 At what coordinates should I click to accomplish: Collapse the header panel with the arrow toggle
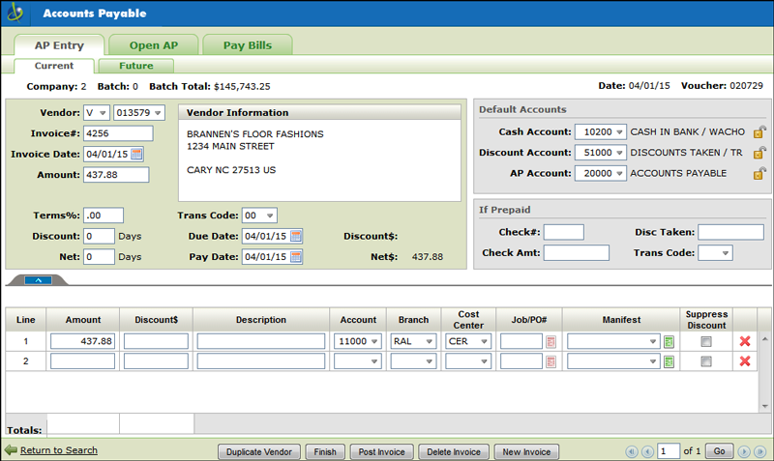click(x=36, y=280)
